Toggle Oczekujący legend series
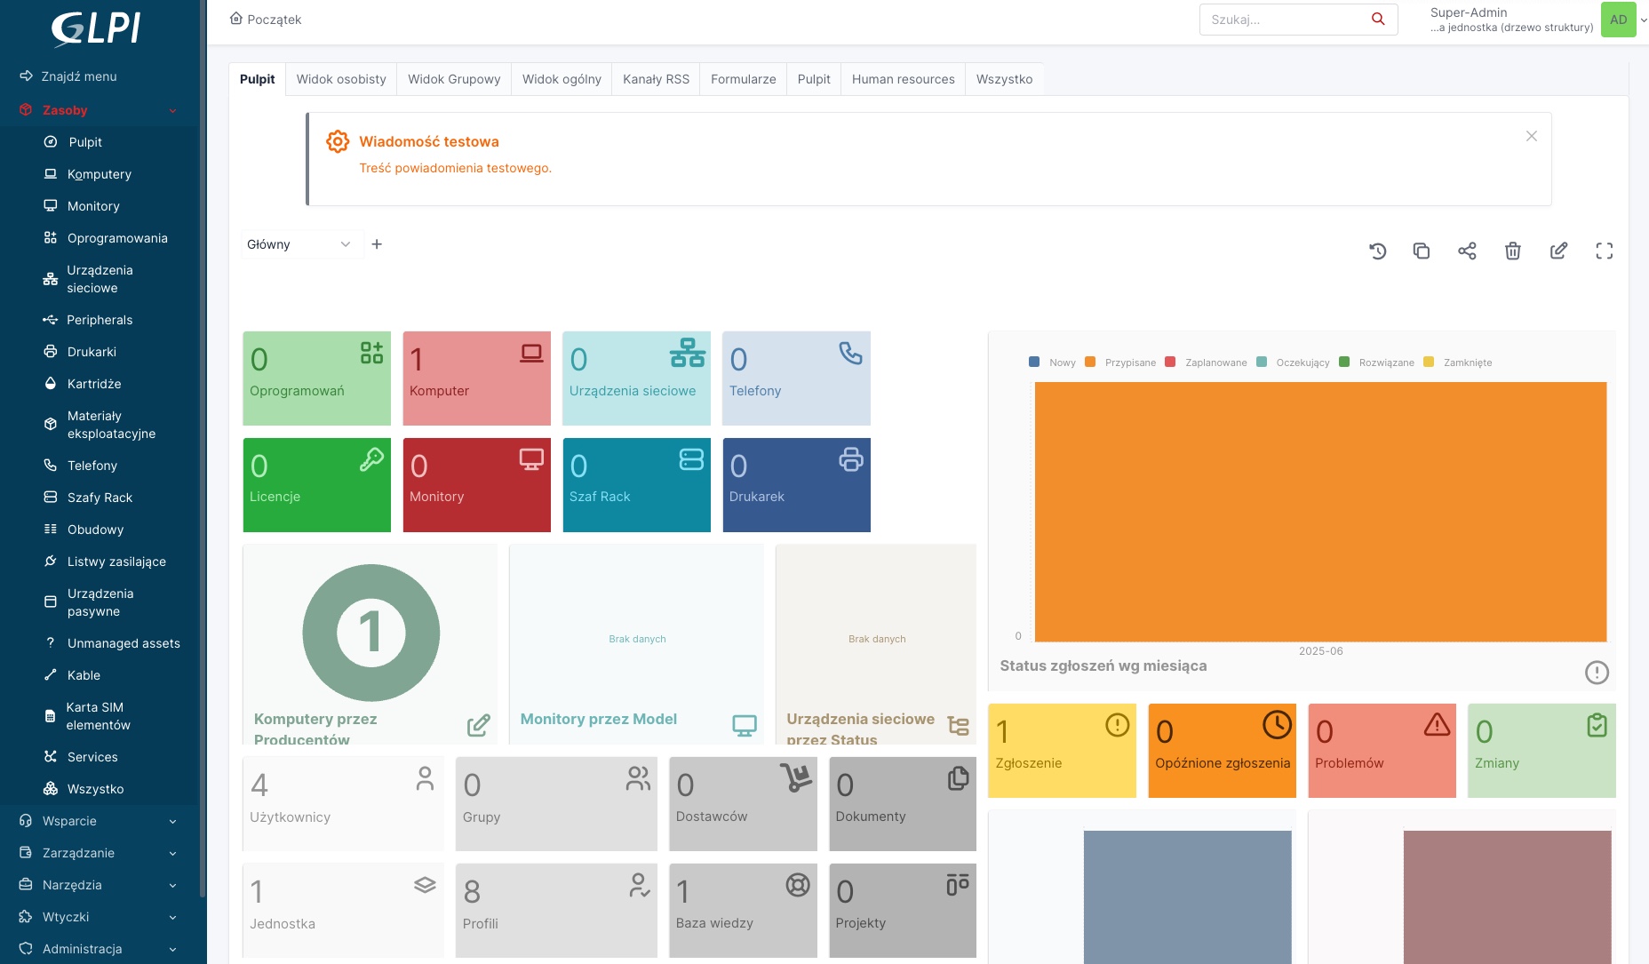This screenshot has width=1649, height=964. click(x=1293, y=362)
